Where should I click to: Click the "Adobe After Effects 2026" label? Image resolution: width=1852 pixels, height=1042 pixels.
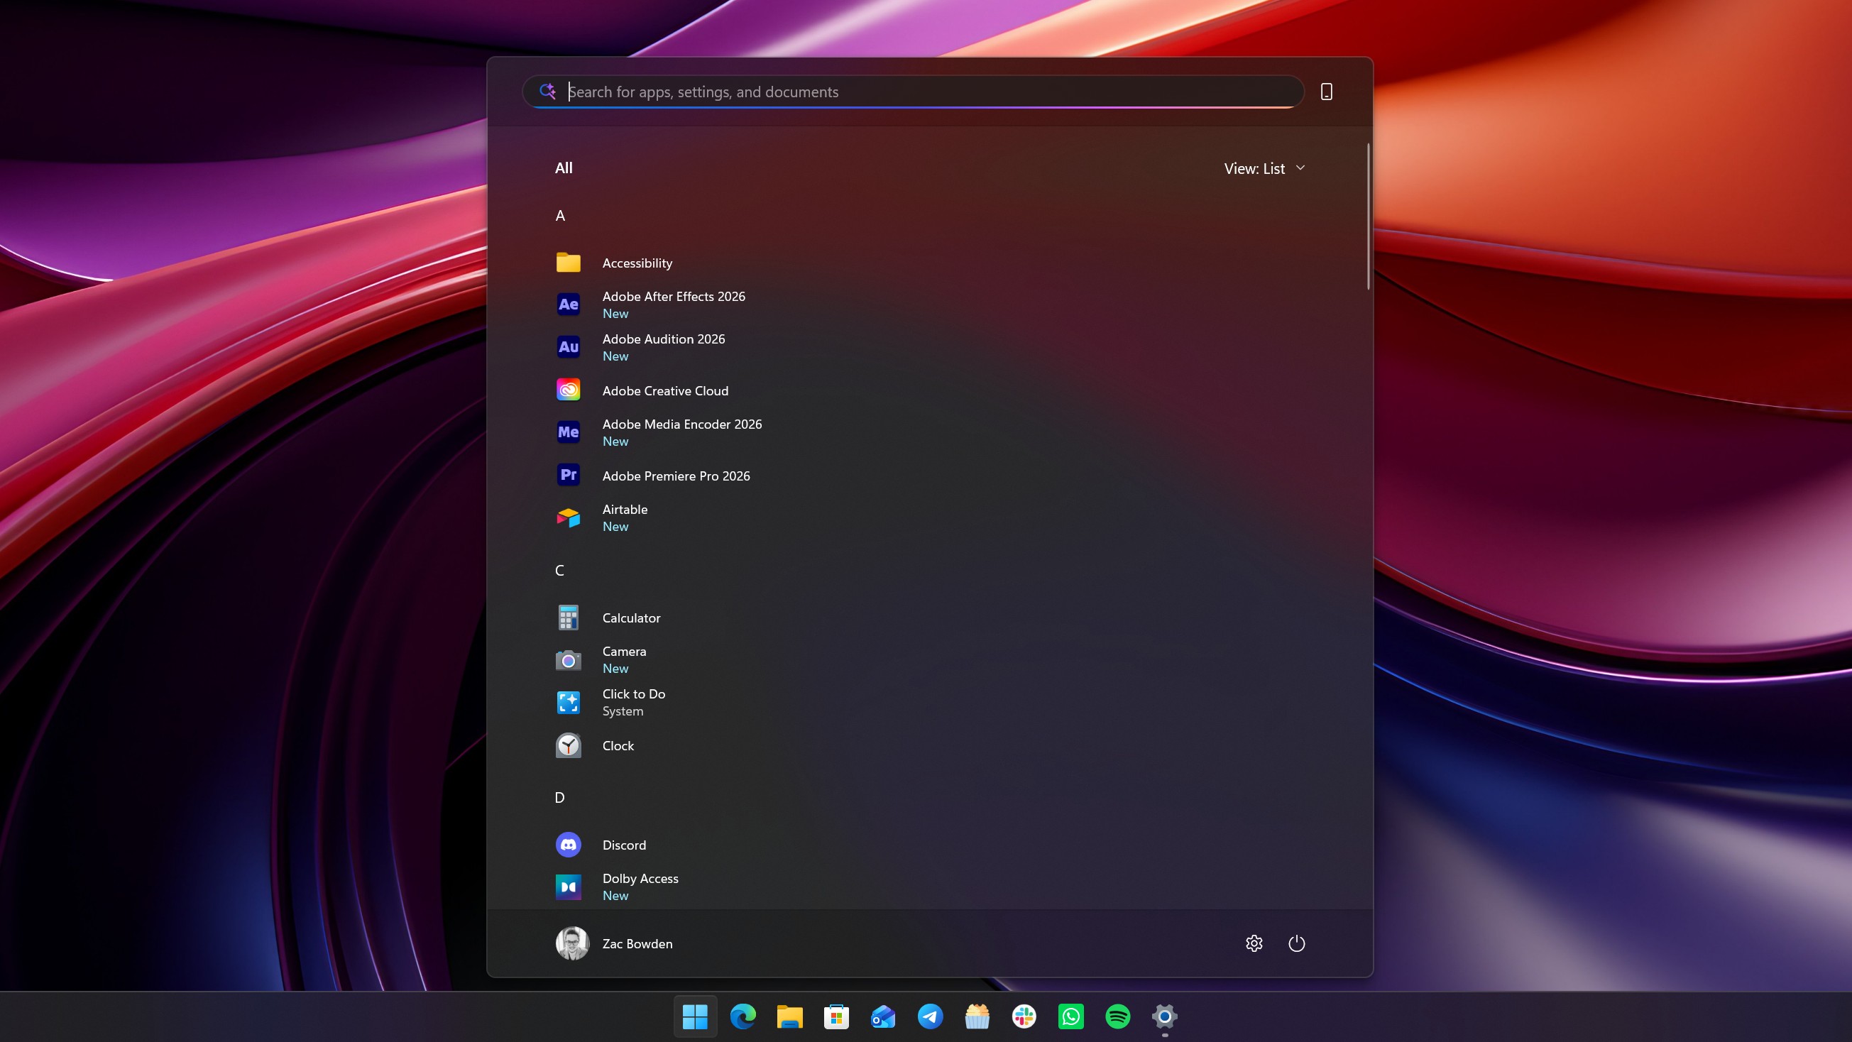click(674, 296)
